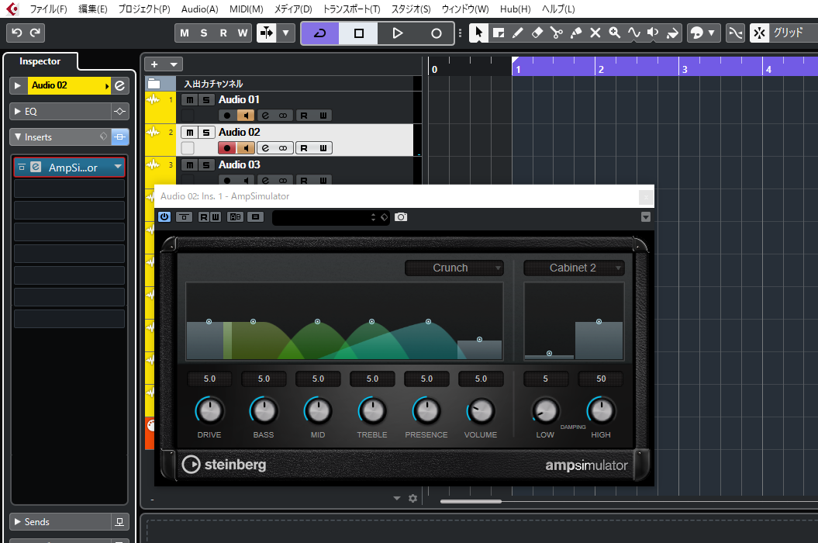This screenshot has height=543, width=818.
Task: Open plugin functions menu arrow at right
Action: [x=646, y=217]
